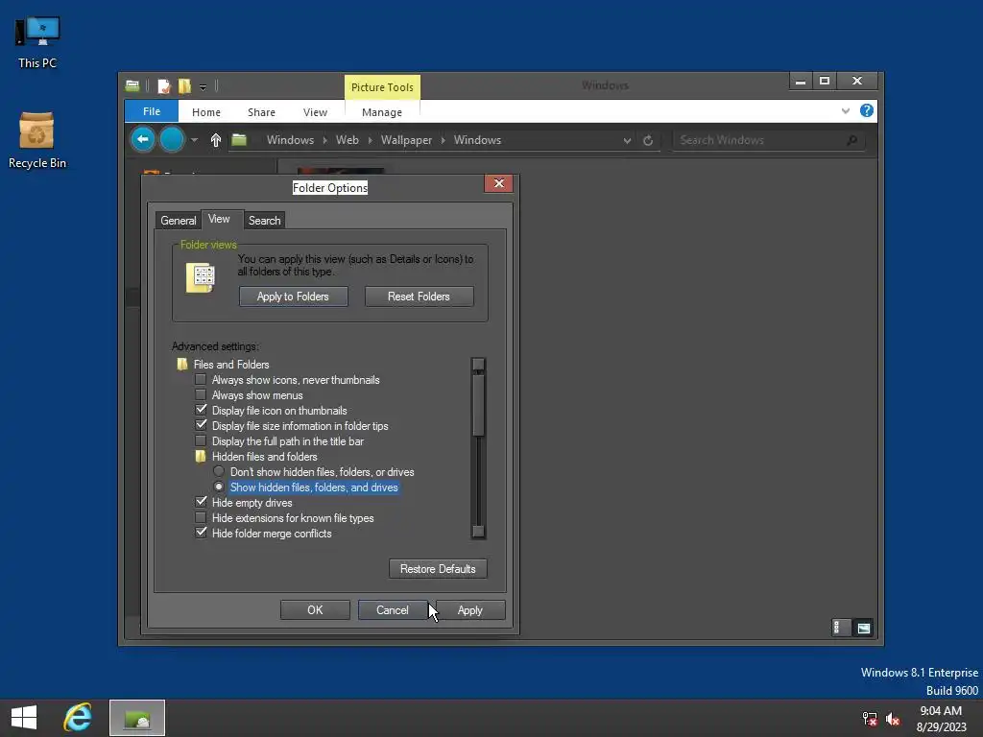Open the File ribbon menu

152,111
